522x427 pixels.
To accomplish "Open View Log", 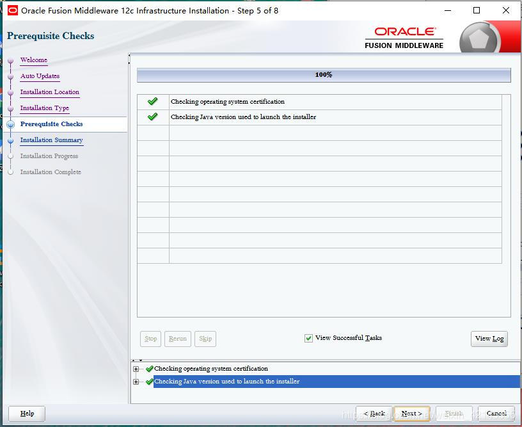I will (x=489, y=339).
